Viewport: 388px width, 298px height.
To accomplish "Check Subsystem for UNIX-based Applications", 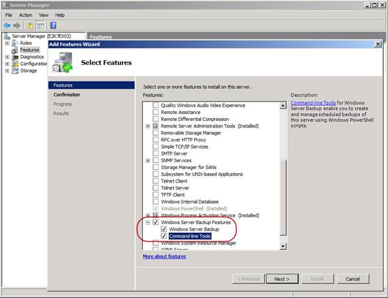I will (155, 174).
